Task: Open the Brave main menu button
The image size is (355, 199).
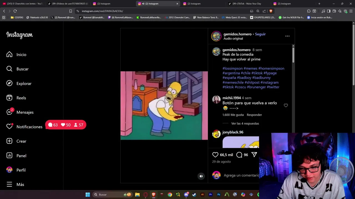Action: point(351,11)
